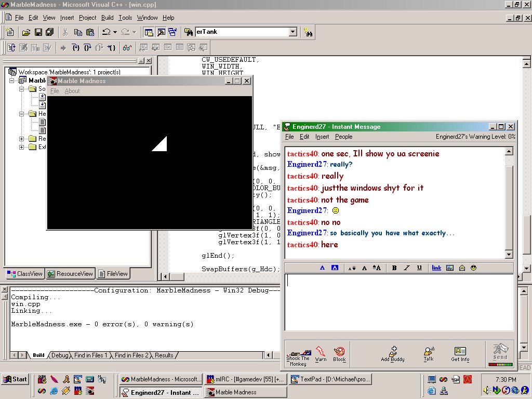This screenshot has width=532, height=399.
Task: Open the Find in Files 1 output tab
Action: point(90,355)
